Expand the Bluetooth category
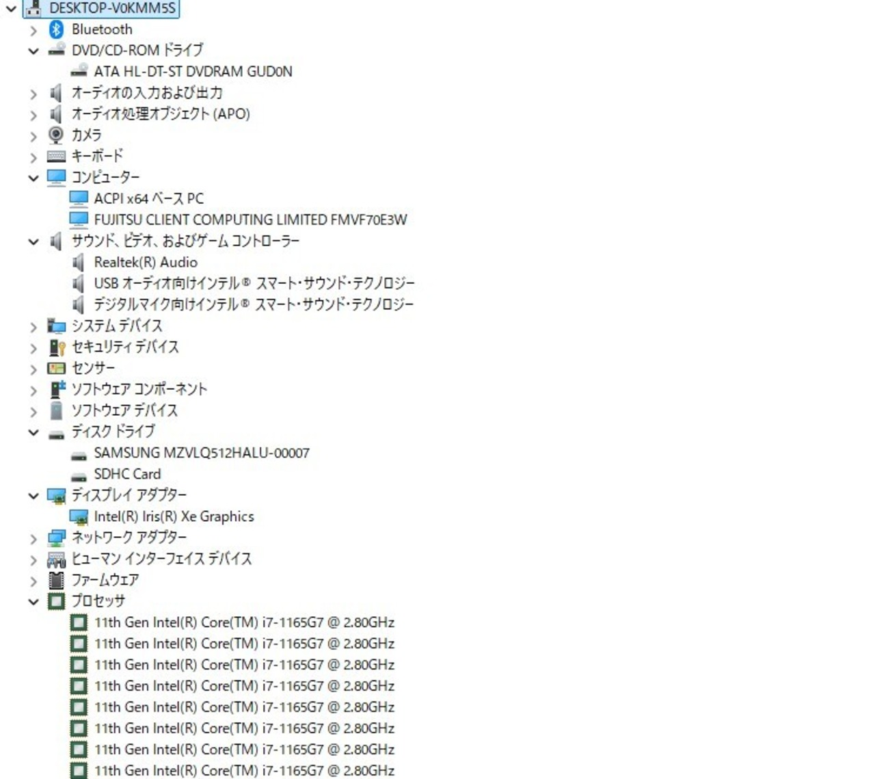Viewport: 875px width, 779px height. [x=33, y=30]
